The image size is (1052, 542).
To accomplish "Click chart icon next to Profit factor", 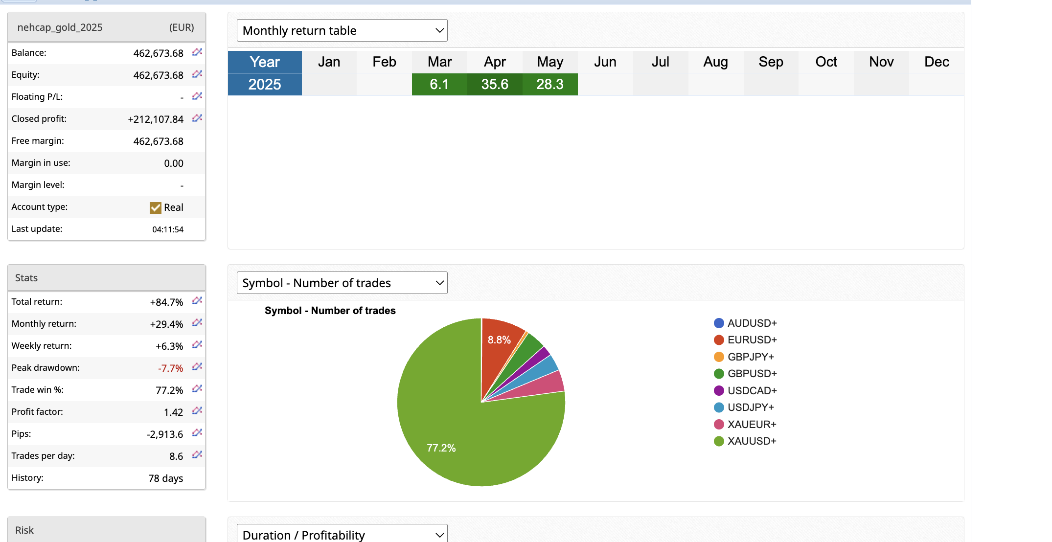I will [x=197, y=411].
